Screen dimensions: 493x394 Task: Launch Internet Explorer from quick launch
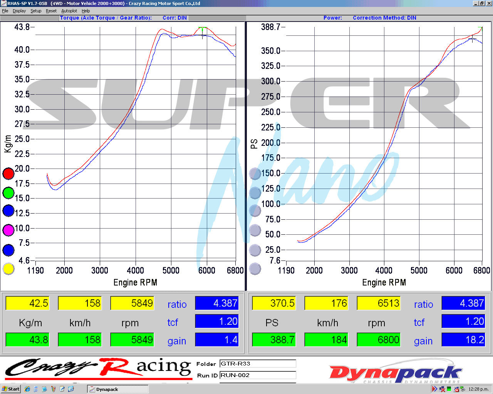coord(27,389)
